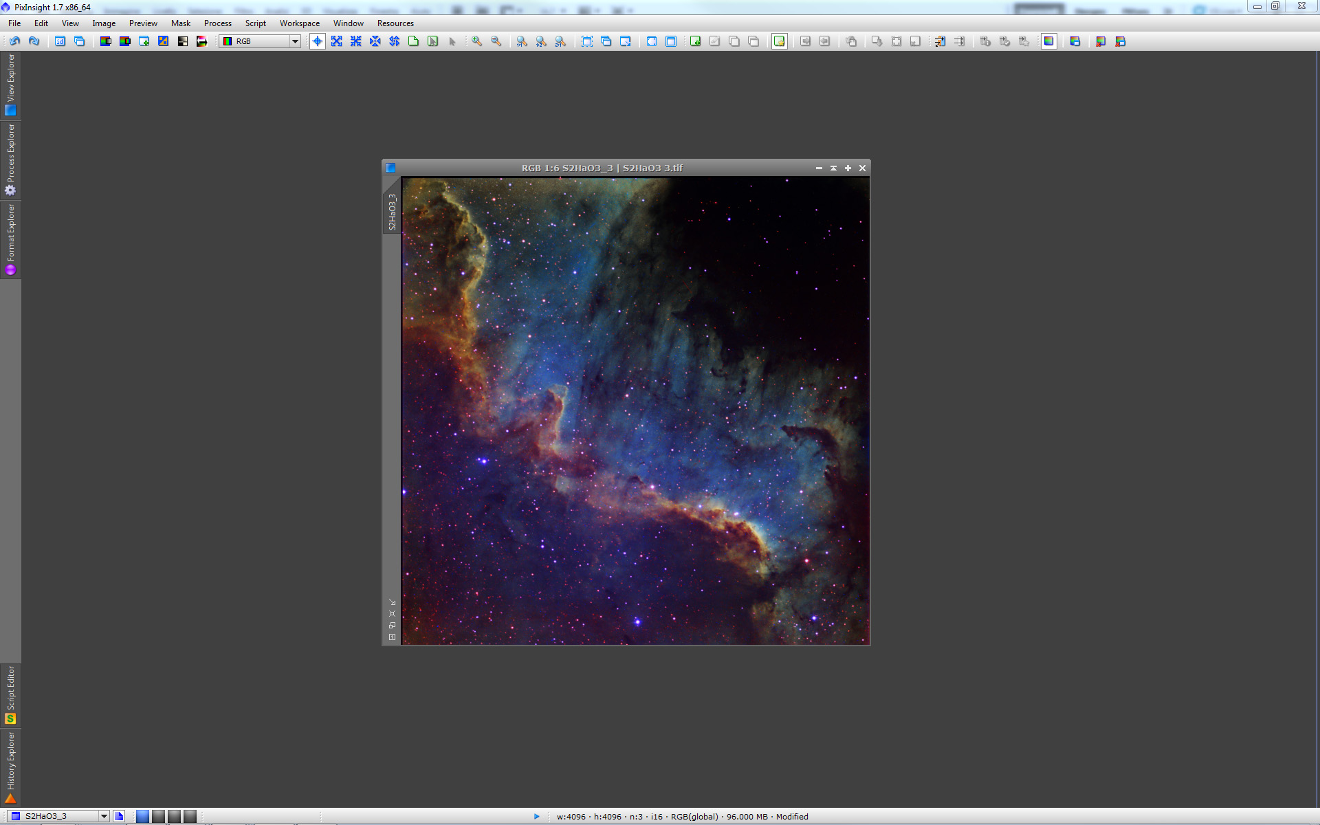1320x825 pixels.
Task: Click the inward-pointing arrows zoom icon
Action: (355, 41)
